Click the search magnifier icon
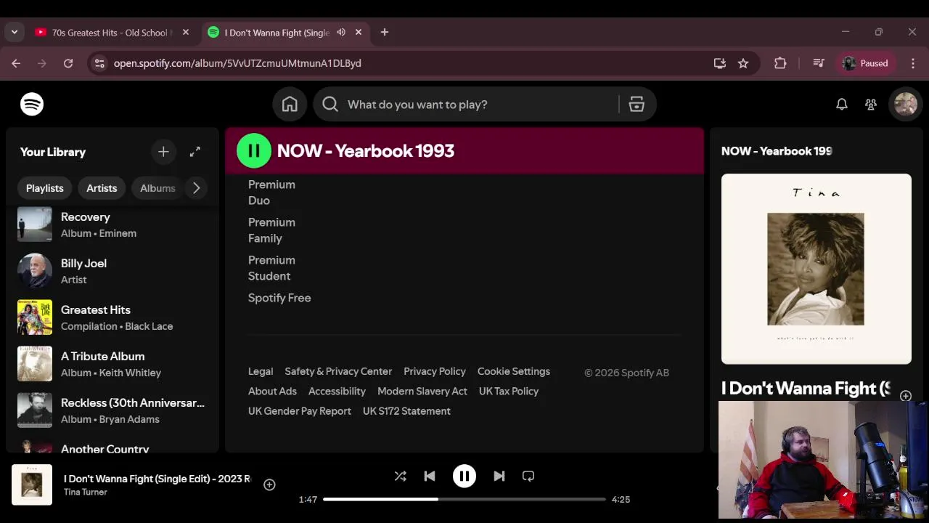This screenshot has width=929, height=523. pos(330,105)
